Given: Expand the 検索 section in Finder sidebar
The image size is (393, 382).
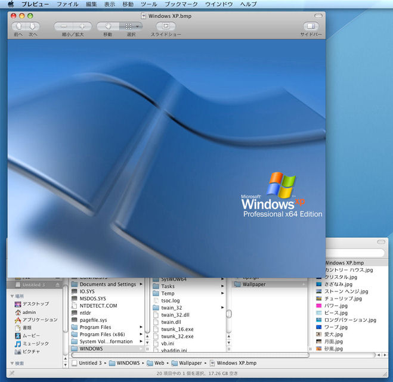Looking at the screenshot, I should coord(13,363).
